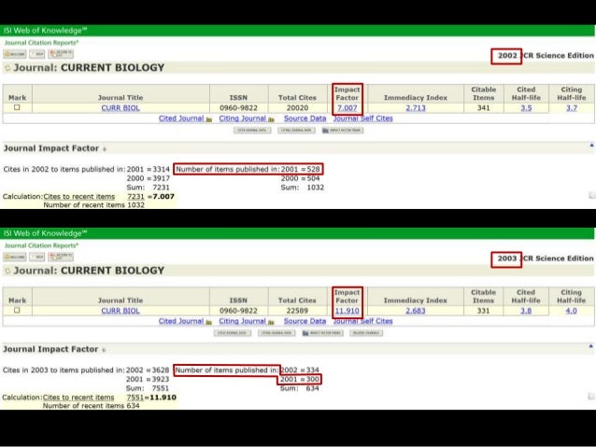The height and width of the screenshot is (447, 596).
Task: Click Impact Factor Trend button in 2003 report
Action: coord(322,333)
